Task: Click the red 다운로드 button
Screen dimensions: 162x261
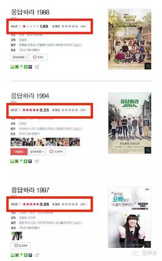Action: coord(19,152)
